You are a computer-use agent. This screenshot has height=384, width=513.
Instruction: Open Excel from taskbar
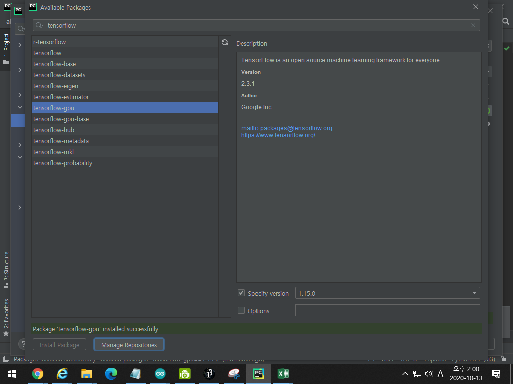(x=283, y=374)
